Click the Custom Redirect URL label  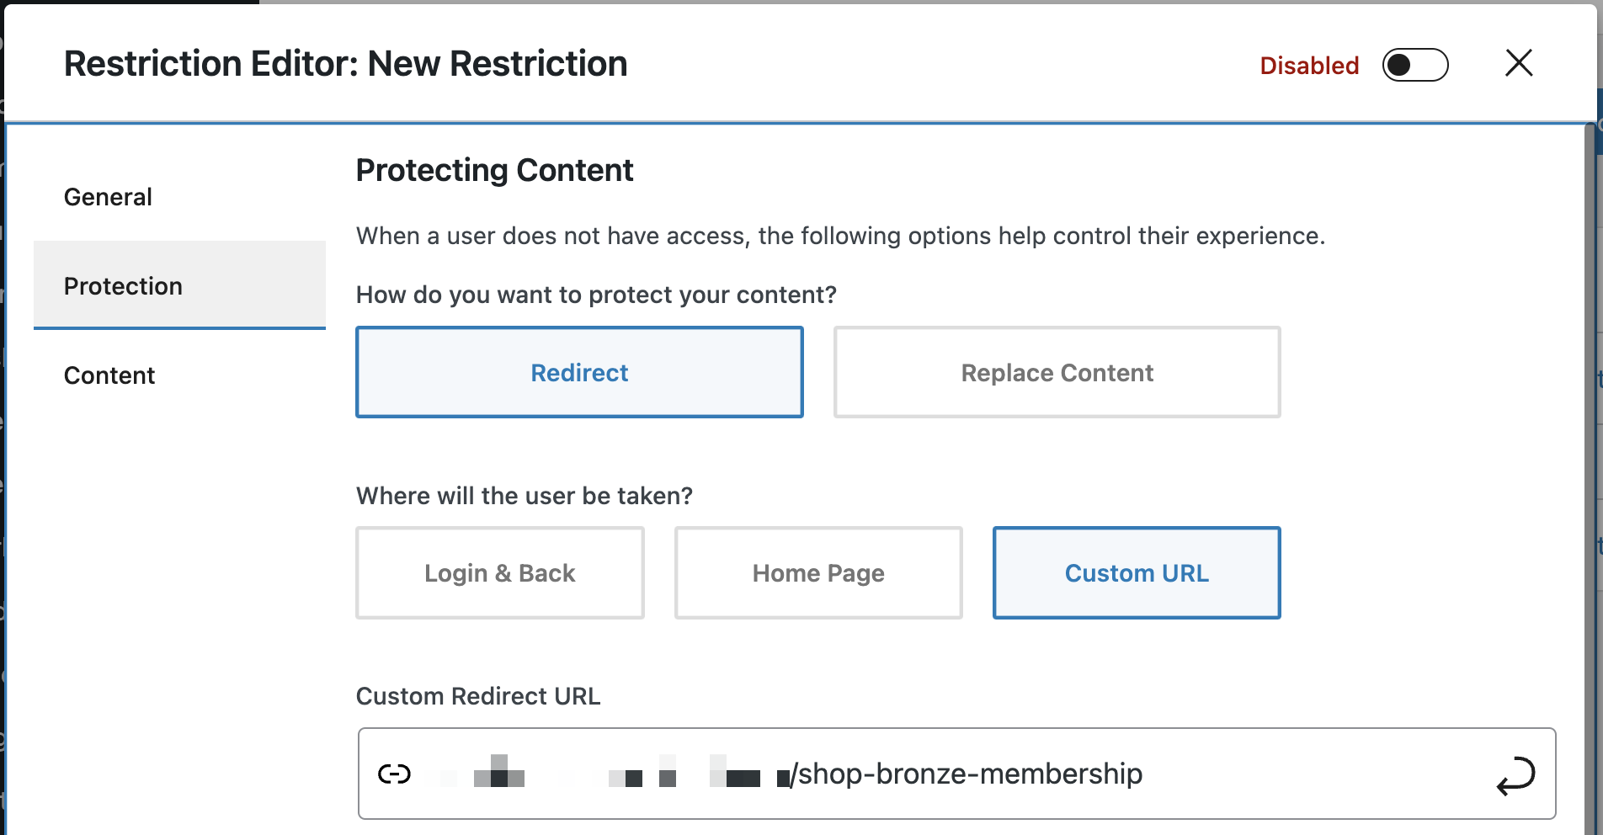point(478,696)
